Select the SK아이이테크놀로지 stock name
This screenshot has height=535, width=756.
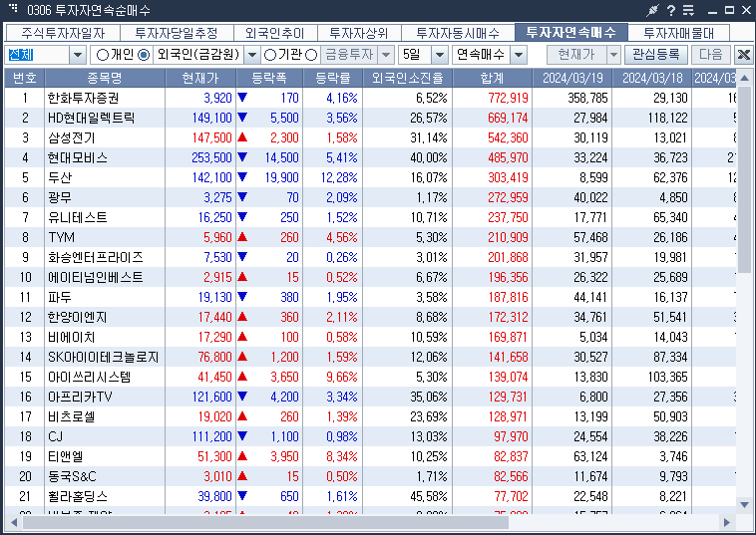(x=103, y=357)
